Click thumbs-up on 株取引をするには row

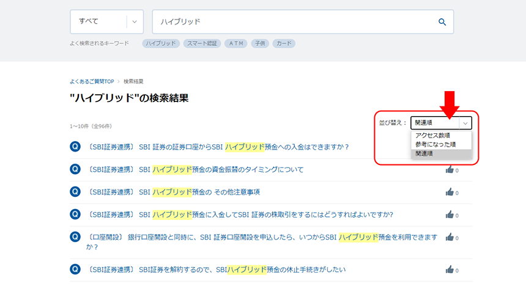point(450,215)
